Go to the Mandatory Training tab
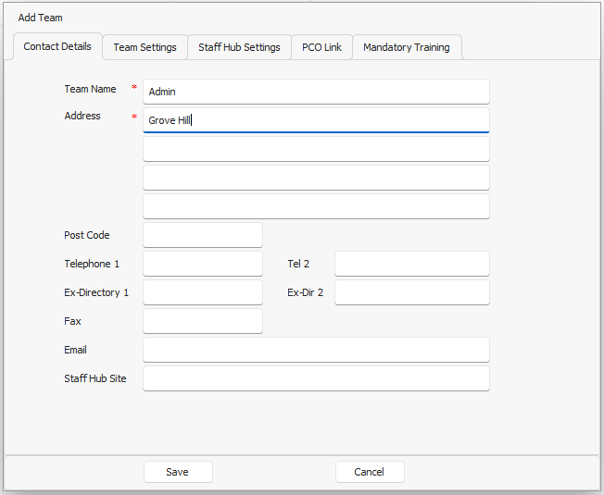Screen dimensions: 604x495 [407, 47]
